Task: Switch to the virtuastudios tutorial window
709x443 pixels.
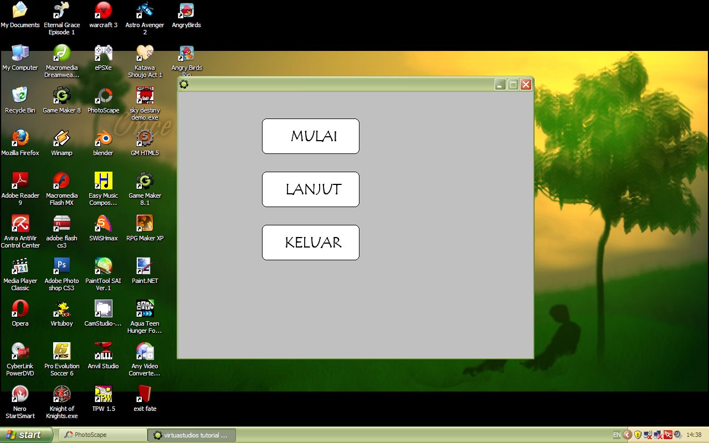Action: pyautogui.click(x=191, y=435)
